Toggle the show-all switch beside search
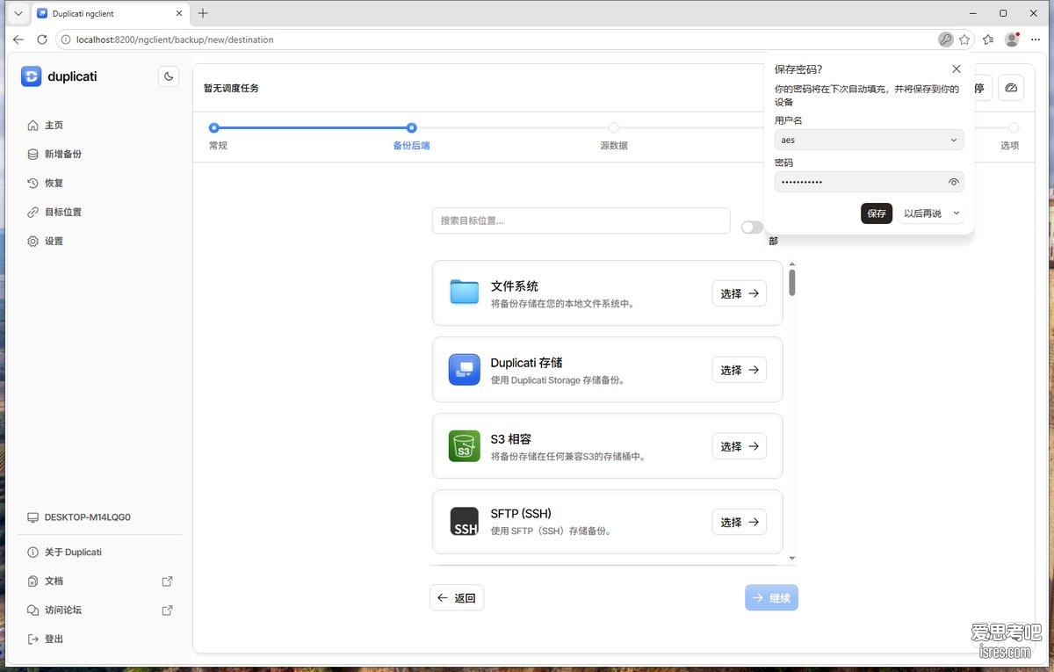The width and height of the screenshot is (1054, 672). pyautogui.click(x=752, y=227)
